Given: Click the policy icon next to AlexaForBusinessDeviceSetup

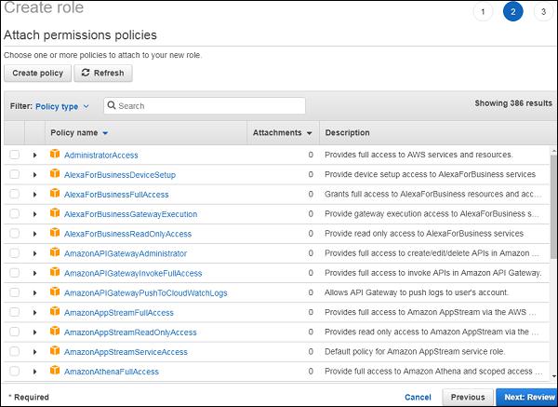Looking at the screenshot, I should (x=55, y=174).
